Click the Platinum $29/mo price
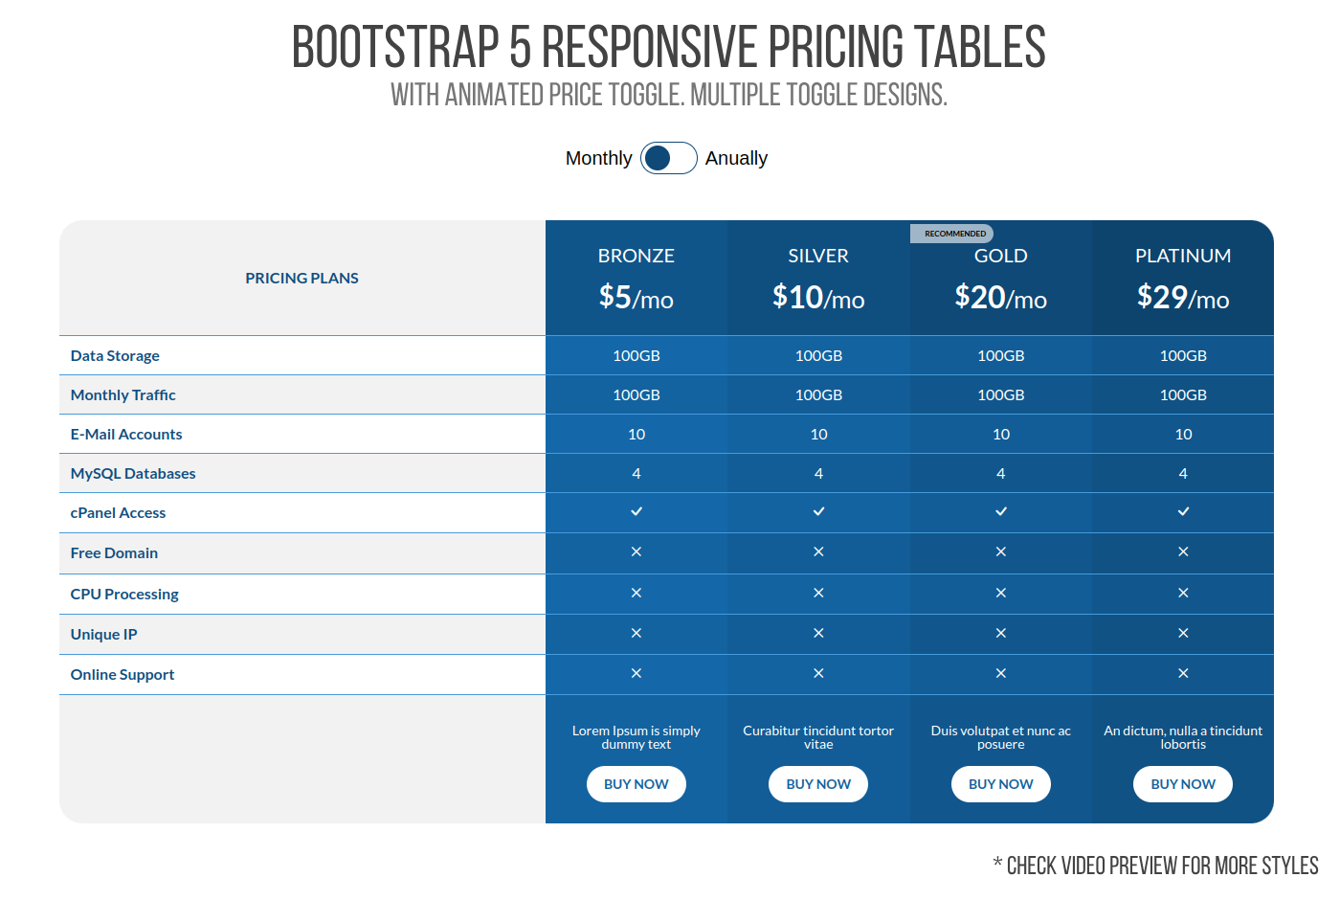This screenshot has width=1340, height=900. coord(1183,298)
